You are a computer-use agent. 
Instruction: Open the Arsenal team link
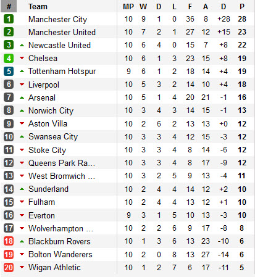tap(42, 97)
